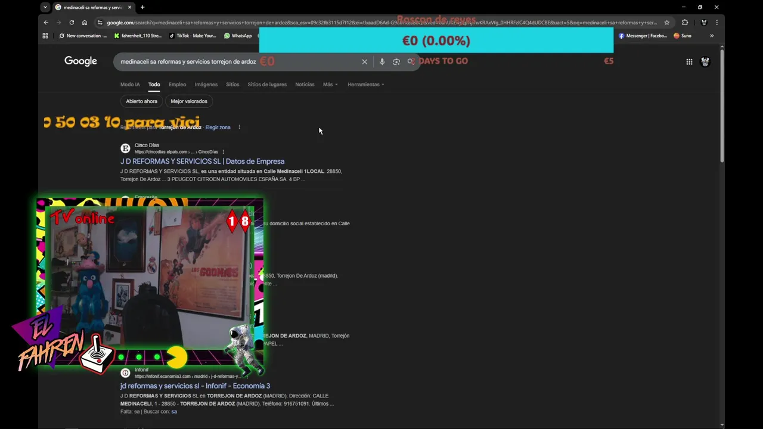The height and width of the screenshot is (429, 763).
Task: Toggle the Mejor valorados filter chip
Action: [x=189, y=101]
